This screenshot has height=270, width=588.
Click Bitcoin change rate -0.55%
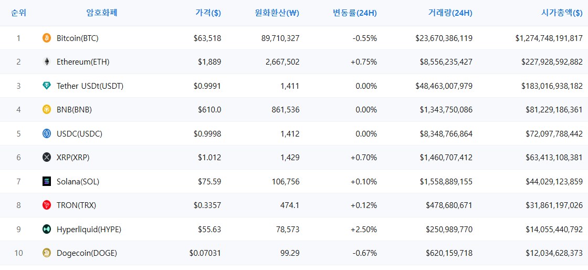pos(365,38)
